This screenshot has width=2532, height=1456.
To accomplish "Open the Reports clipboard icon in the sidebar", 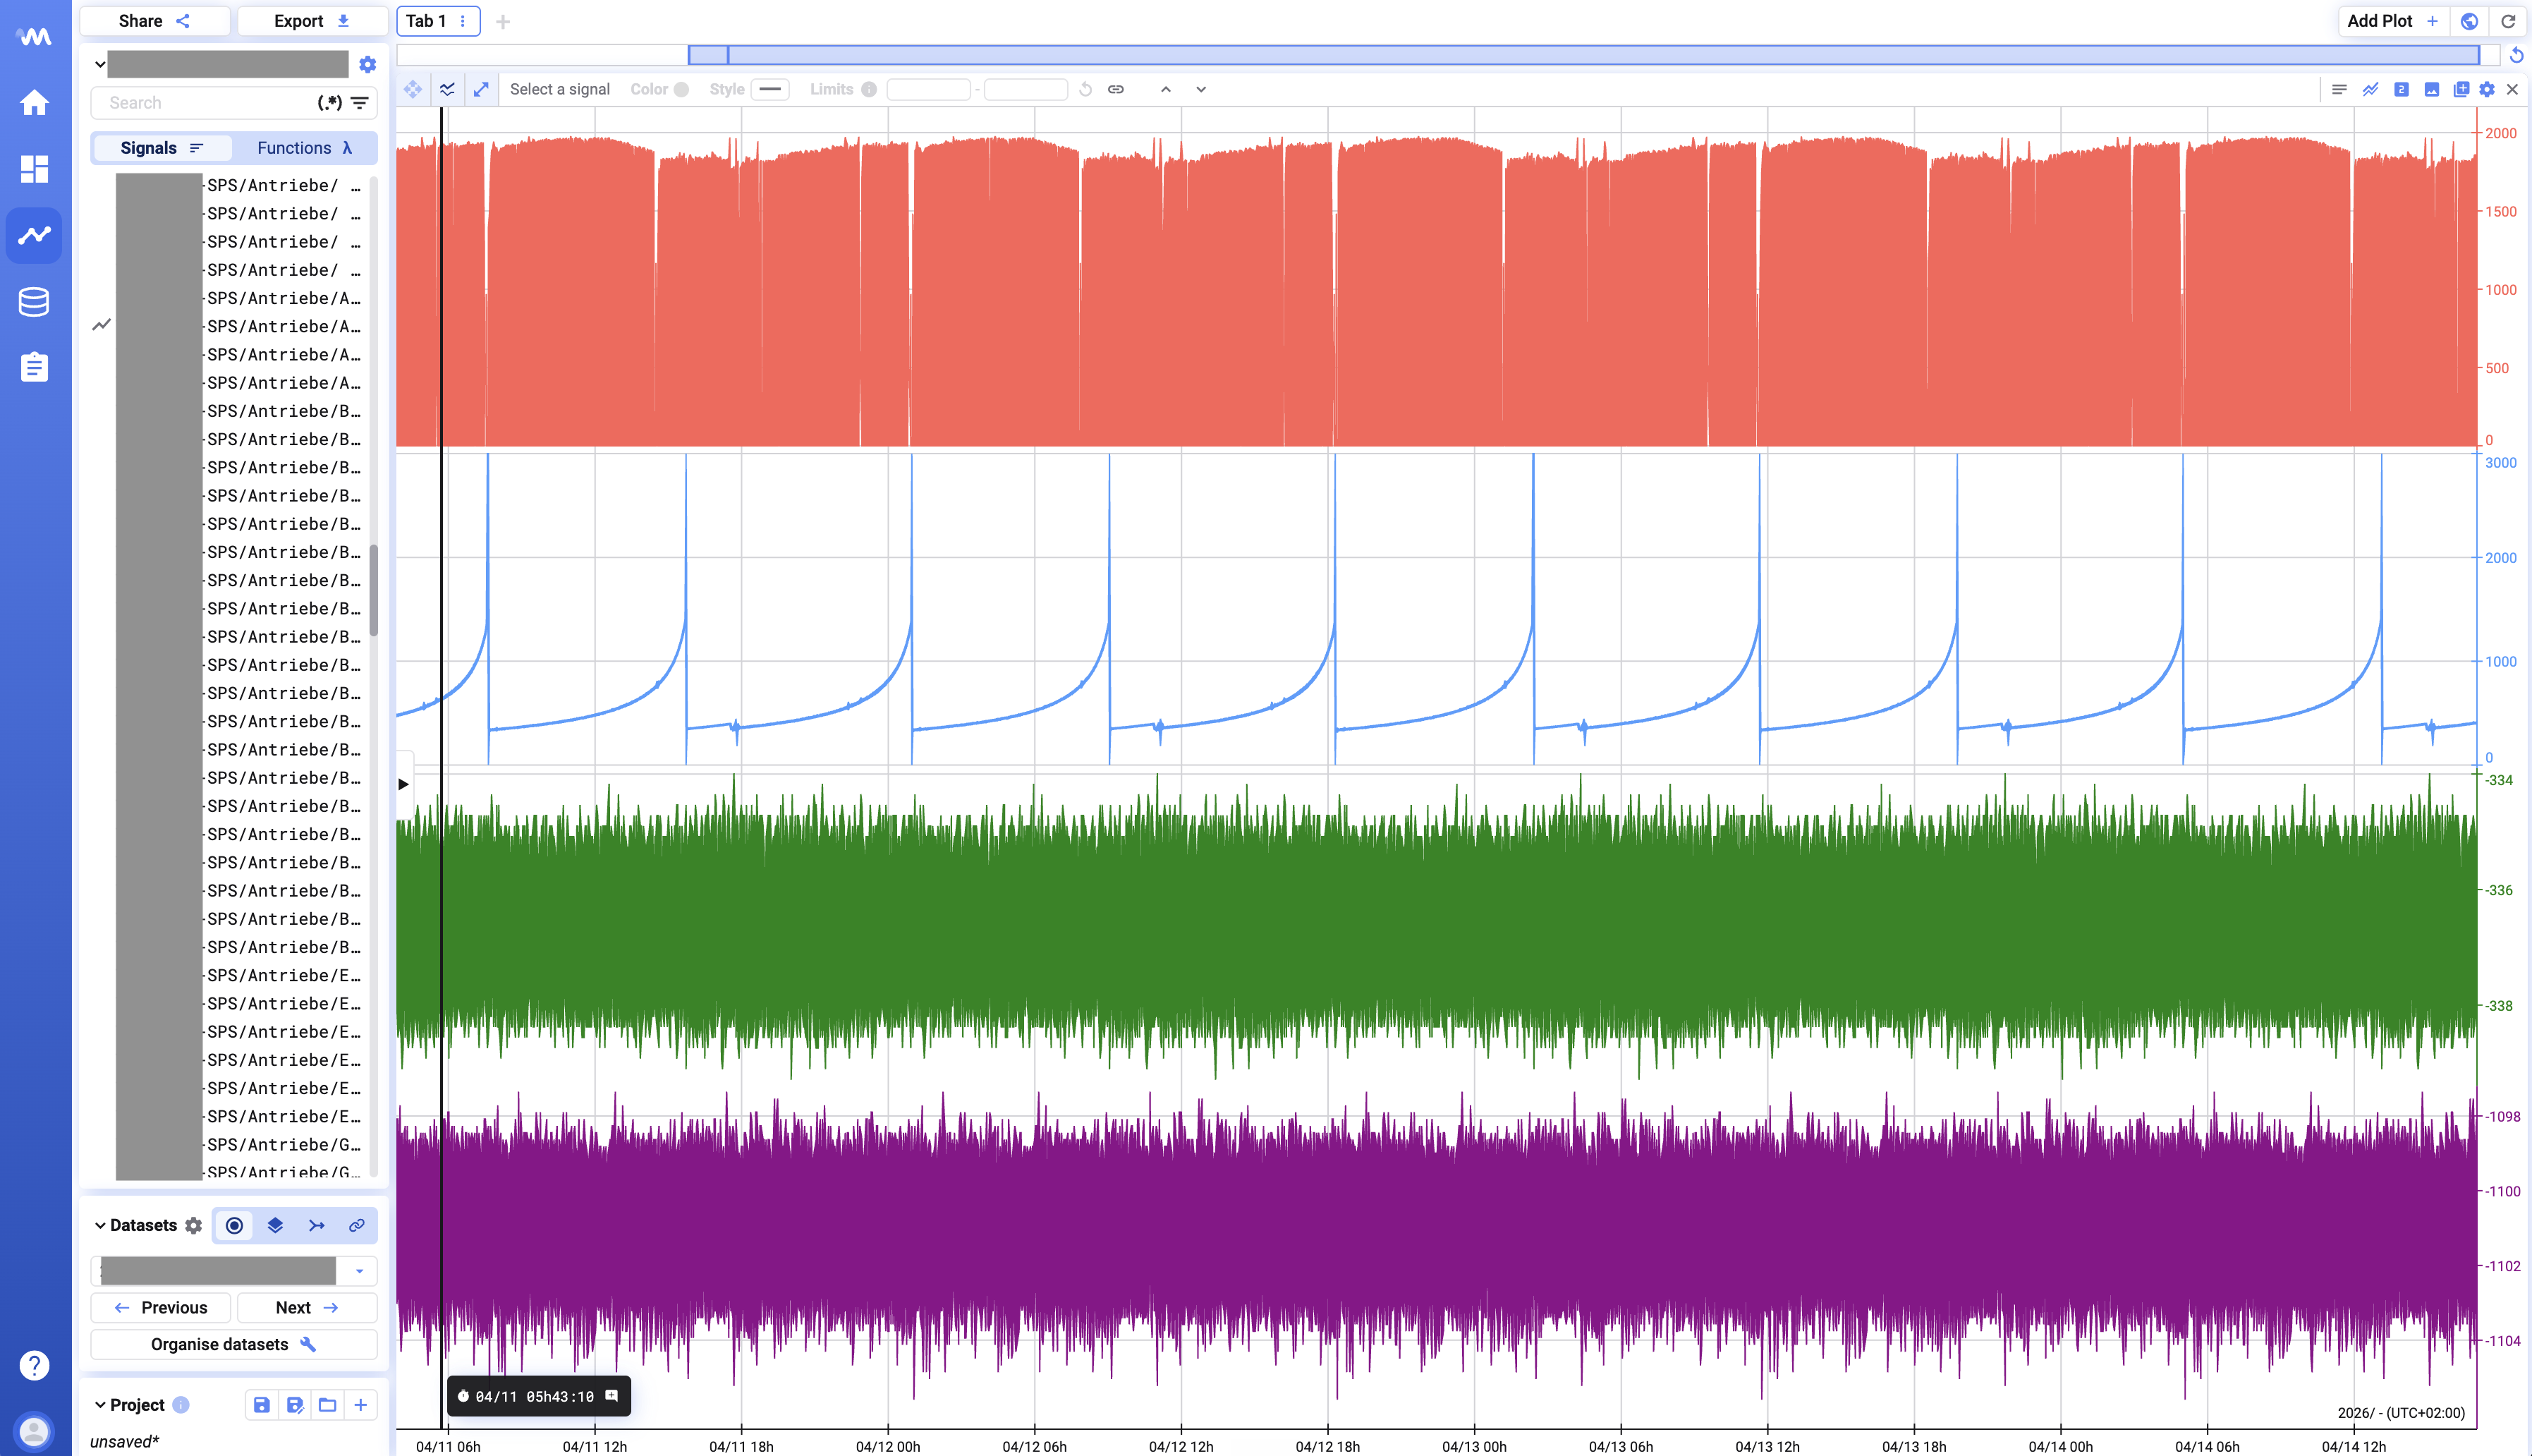I will tap(34, 367).
